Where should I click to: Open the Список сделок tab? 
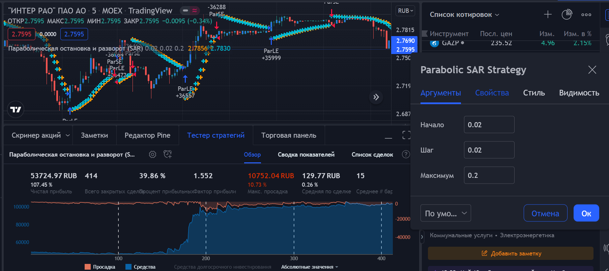tap(372, 155)
